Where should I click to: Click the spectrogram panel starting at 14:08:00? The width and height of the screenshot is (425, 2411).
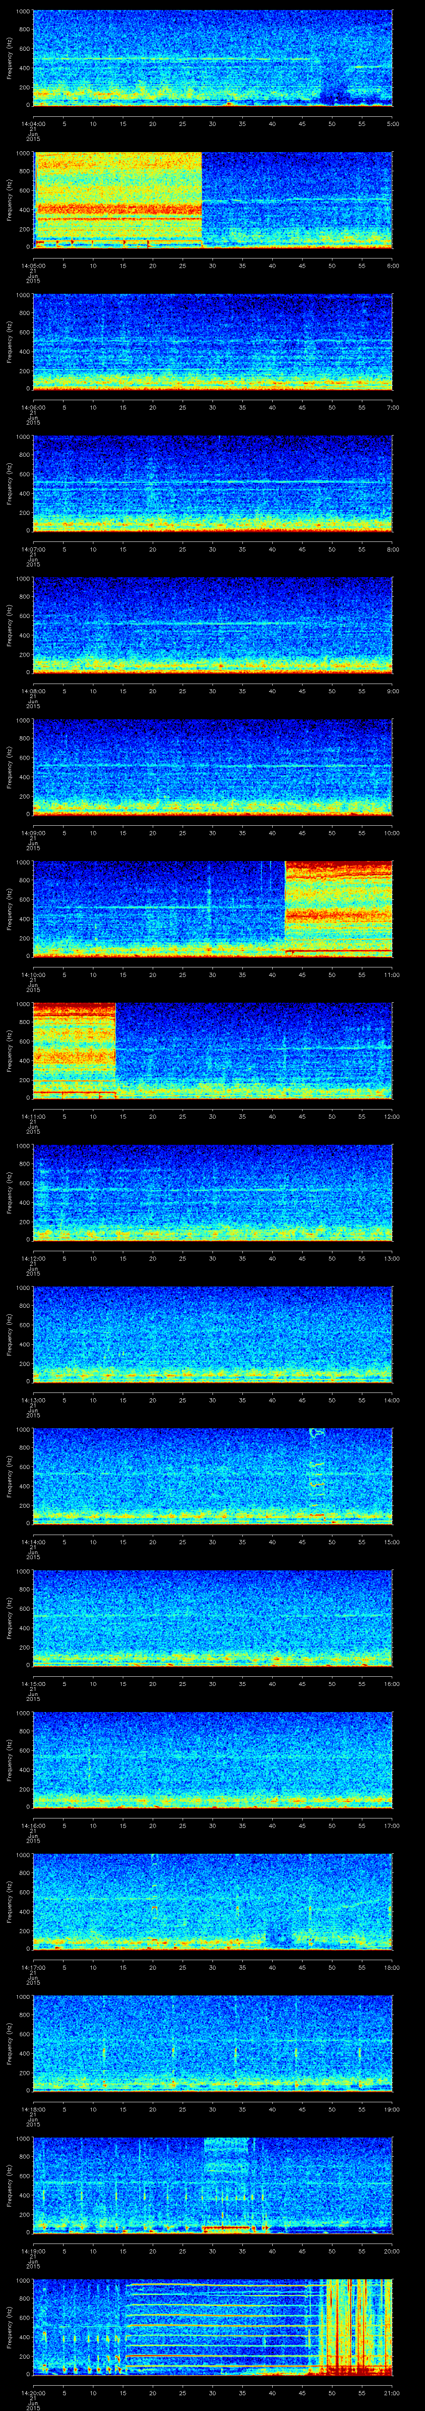[212, 625]
